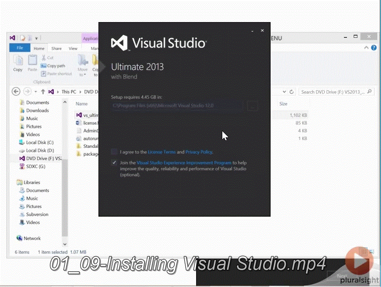Select Libraries in navigation pane

28,182
